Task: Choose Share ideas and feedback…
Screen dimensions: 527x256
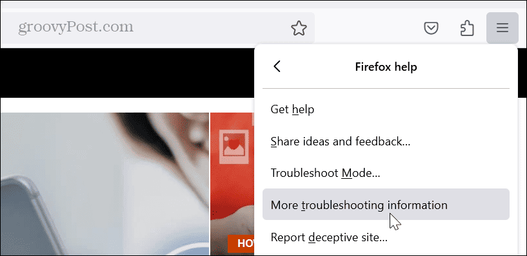Action: pos(386,142)
